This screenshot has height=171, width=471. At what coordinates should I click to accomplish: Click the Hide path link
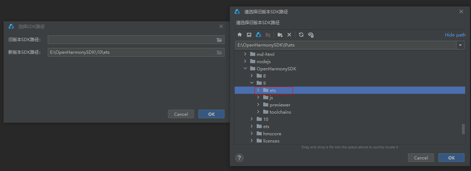[455, 35]
